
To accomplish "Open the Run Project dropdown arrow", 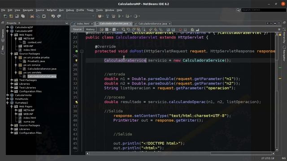I will (x=122, y=16).
